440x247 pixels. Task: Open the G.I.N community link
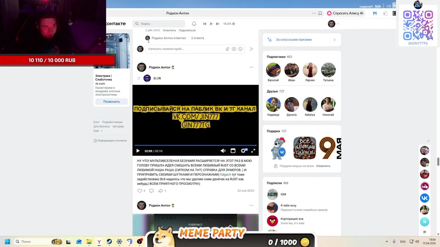point(157,78)
